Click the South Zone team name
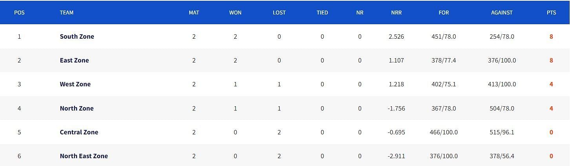 pyautogui.click(x=77, y=36)
